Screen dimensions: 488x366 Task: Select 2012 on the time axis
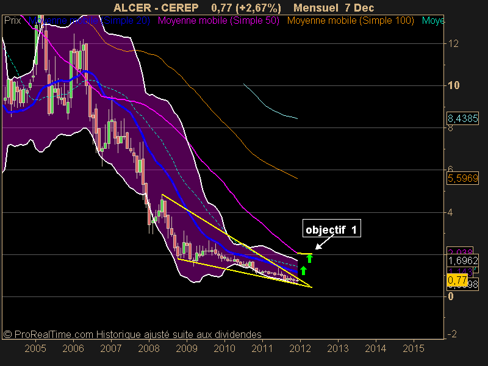pyautogui.click(x=300, y=348)
